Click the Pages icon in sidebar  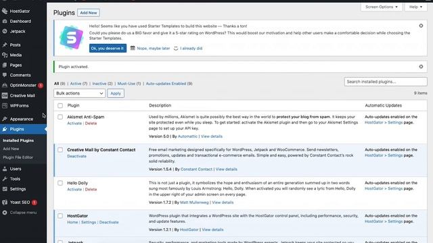coord(5,65)
